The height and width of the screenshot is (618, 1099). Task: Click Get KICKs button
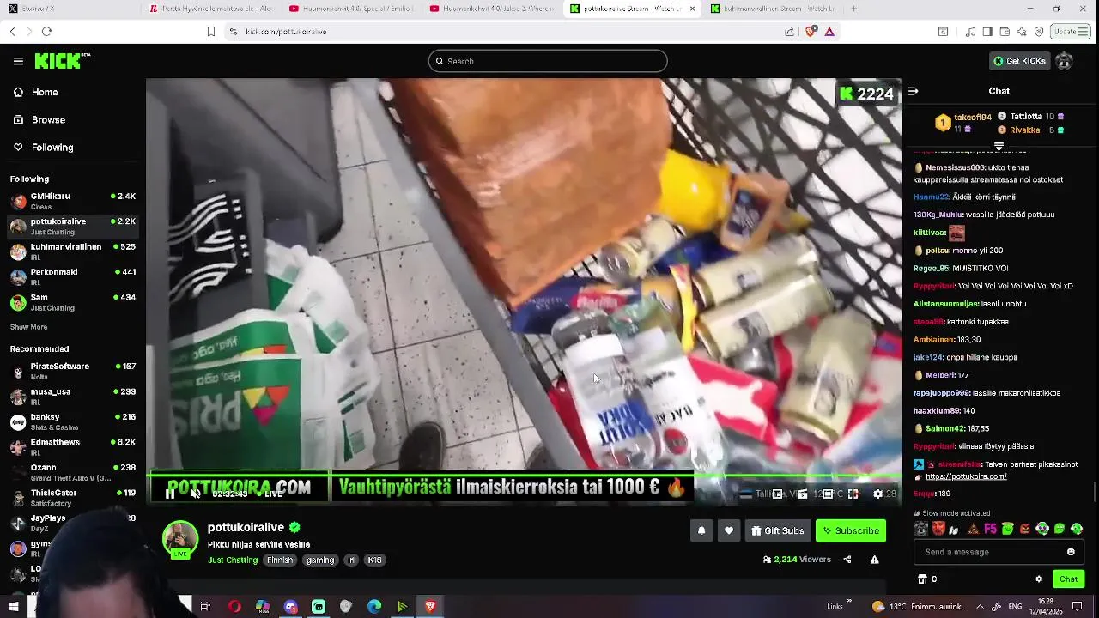pyautogui.click(x=1020, y=61)
